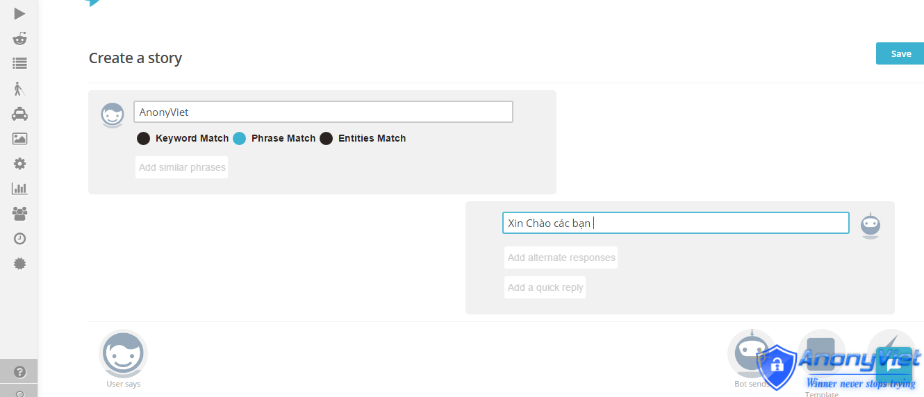Open the settings gear sidebar icon
This screenshot has width=924, height=397.
(19, 163)
